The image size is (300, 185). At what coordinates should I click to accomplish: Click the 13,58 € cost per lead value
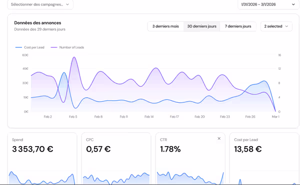(248, 149)
